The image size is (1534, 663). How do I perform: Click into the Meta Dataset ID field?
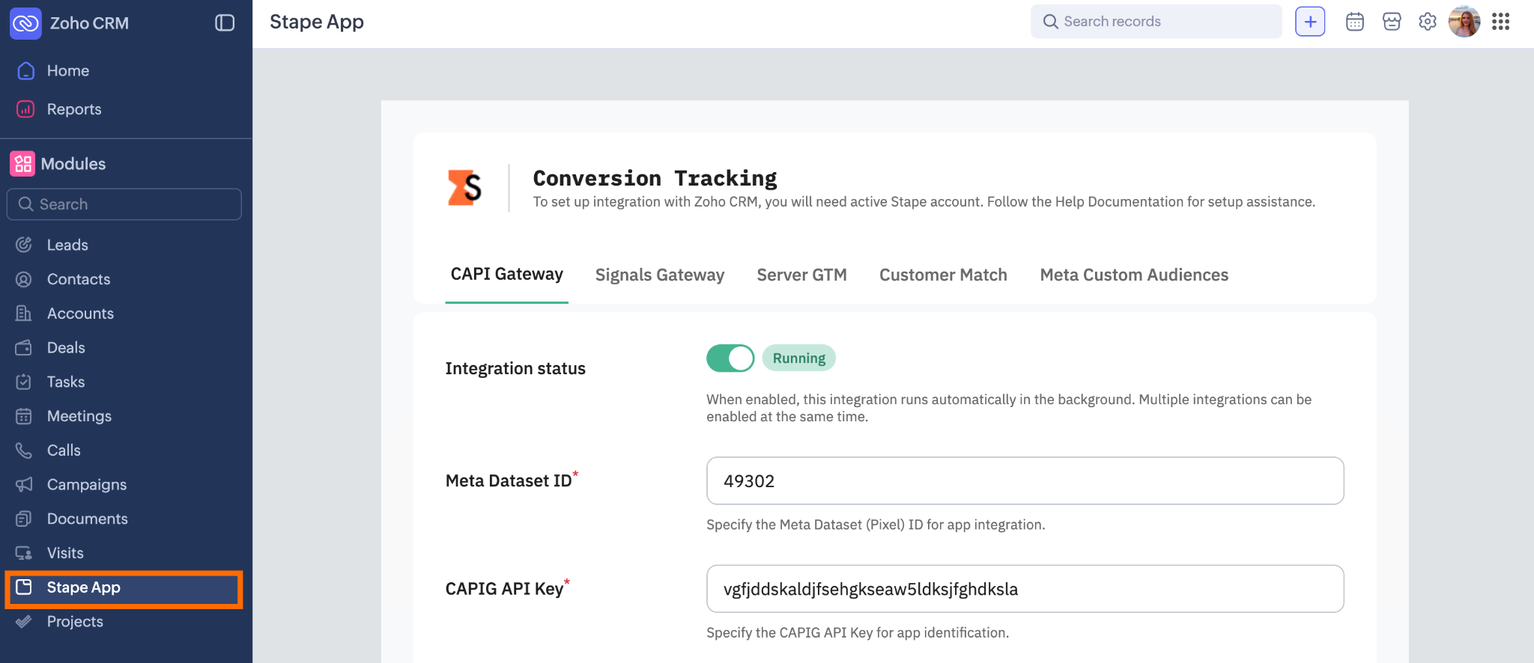tap(1025, 481)
